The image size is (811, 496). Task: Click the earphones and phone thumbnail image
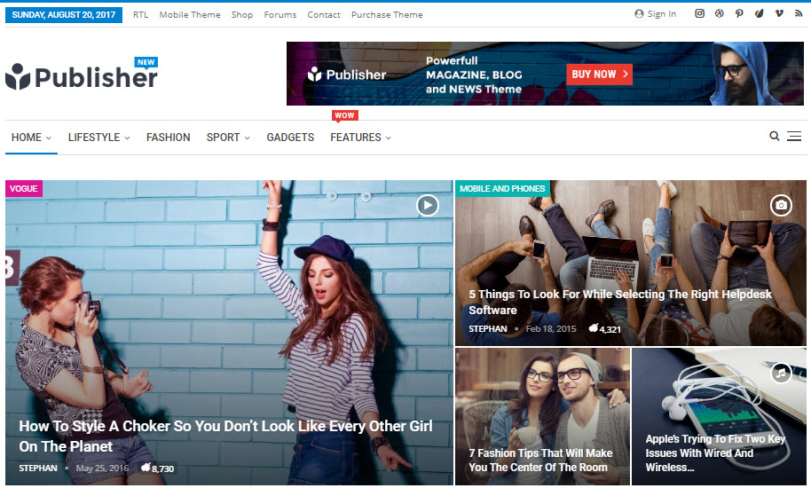point(719,416)
